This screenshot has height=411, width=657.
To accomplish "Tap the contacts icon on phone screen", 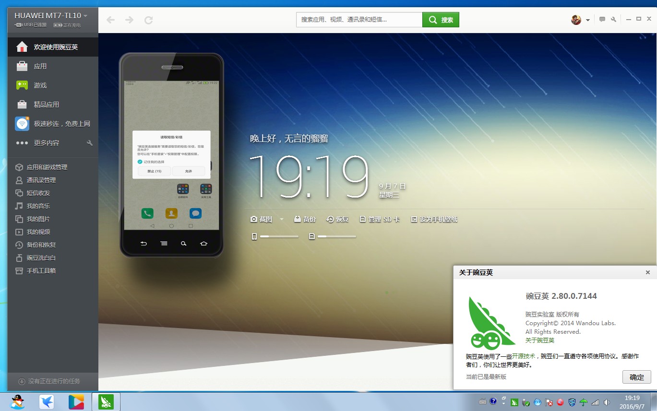I will coord(171,213).
